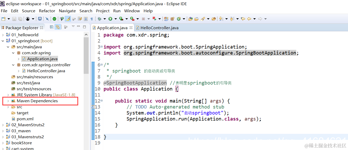This screenshot has width=348, height=150.
Task: Click Collapse All in Package Explorer
Action: coord(52,27)
